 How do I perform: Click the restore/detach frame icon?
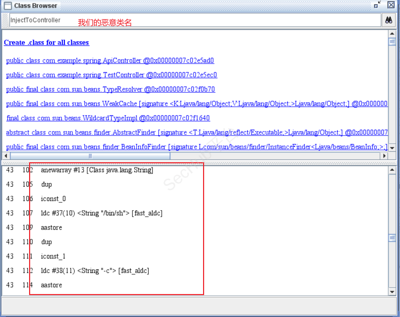pyautogui.click(x=377, y=5)
